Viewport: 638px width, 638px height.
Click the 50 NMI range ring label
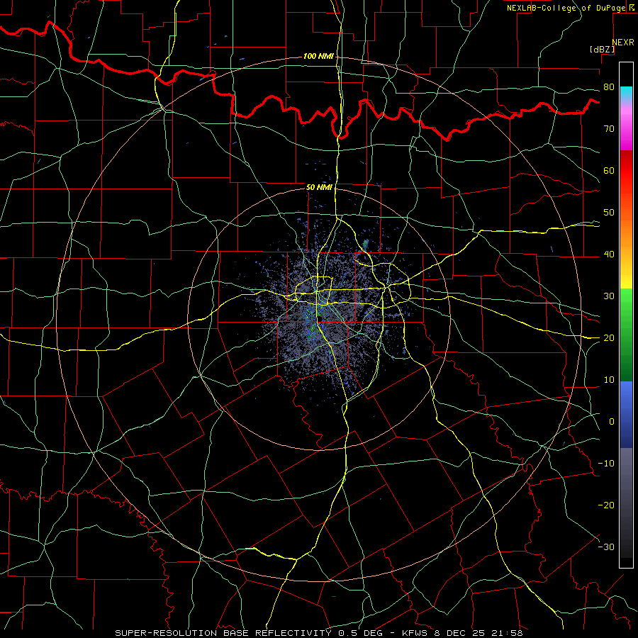tap(319, 188)
